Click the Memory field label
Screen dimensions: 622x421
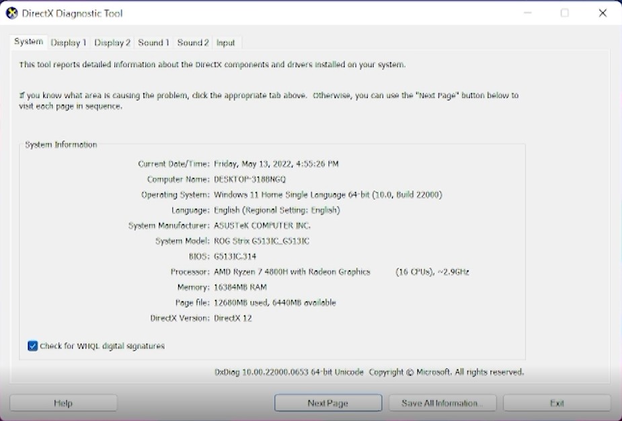coord(193,287)
